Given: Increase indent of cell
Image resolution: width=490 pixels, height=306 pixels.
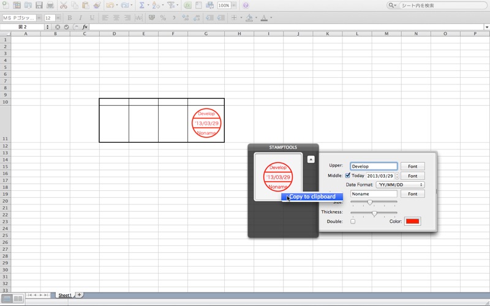Looking at the screenshot, I should point(221,18).
